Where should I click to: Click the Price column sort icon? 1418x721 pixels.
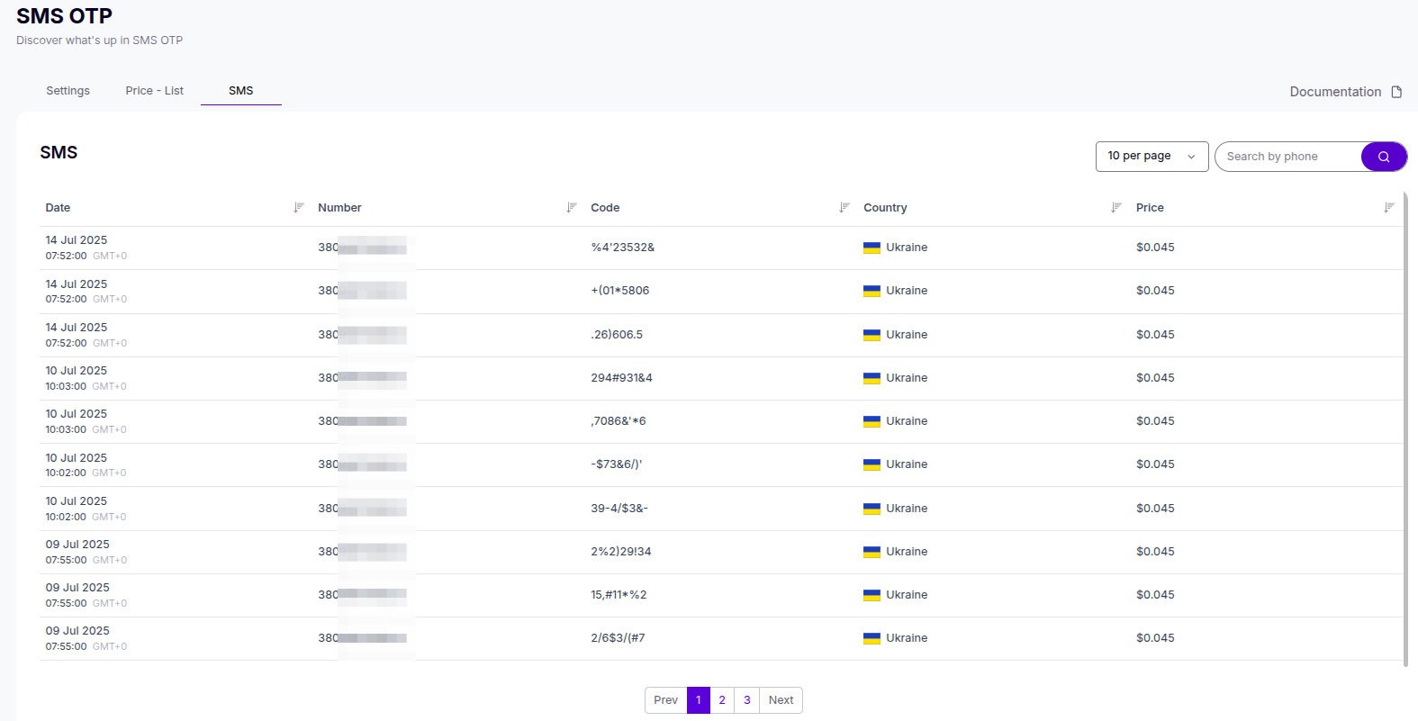pos(1389,208)
